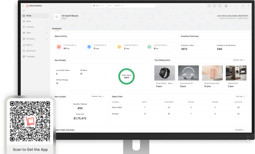Screen dimensions: 255x154
Task: Open the To Be Invoiced link
Action: tap(160, 45)
